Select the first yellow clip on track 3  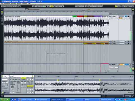pos(85,43)
